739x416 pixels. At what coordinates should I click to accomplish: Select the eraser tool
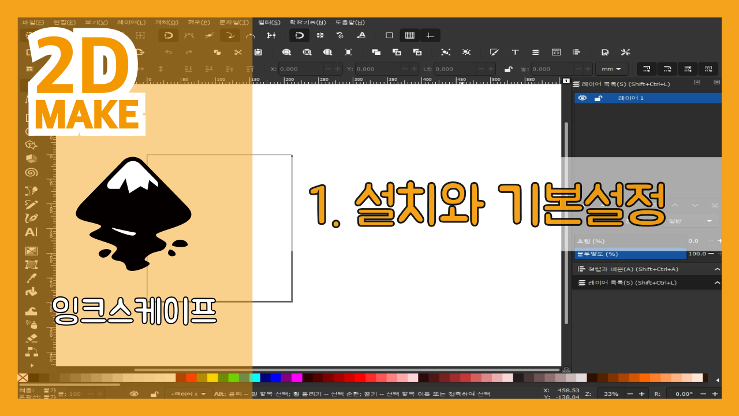tap(31, 337)
